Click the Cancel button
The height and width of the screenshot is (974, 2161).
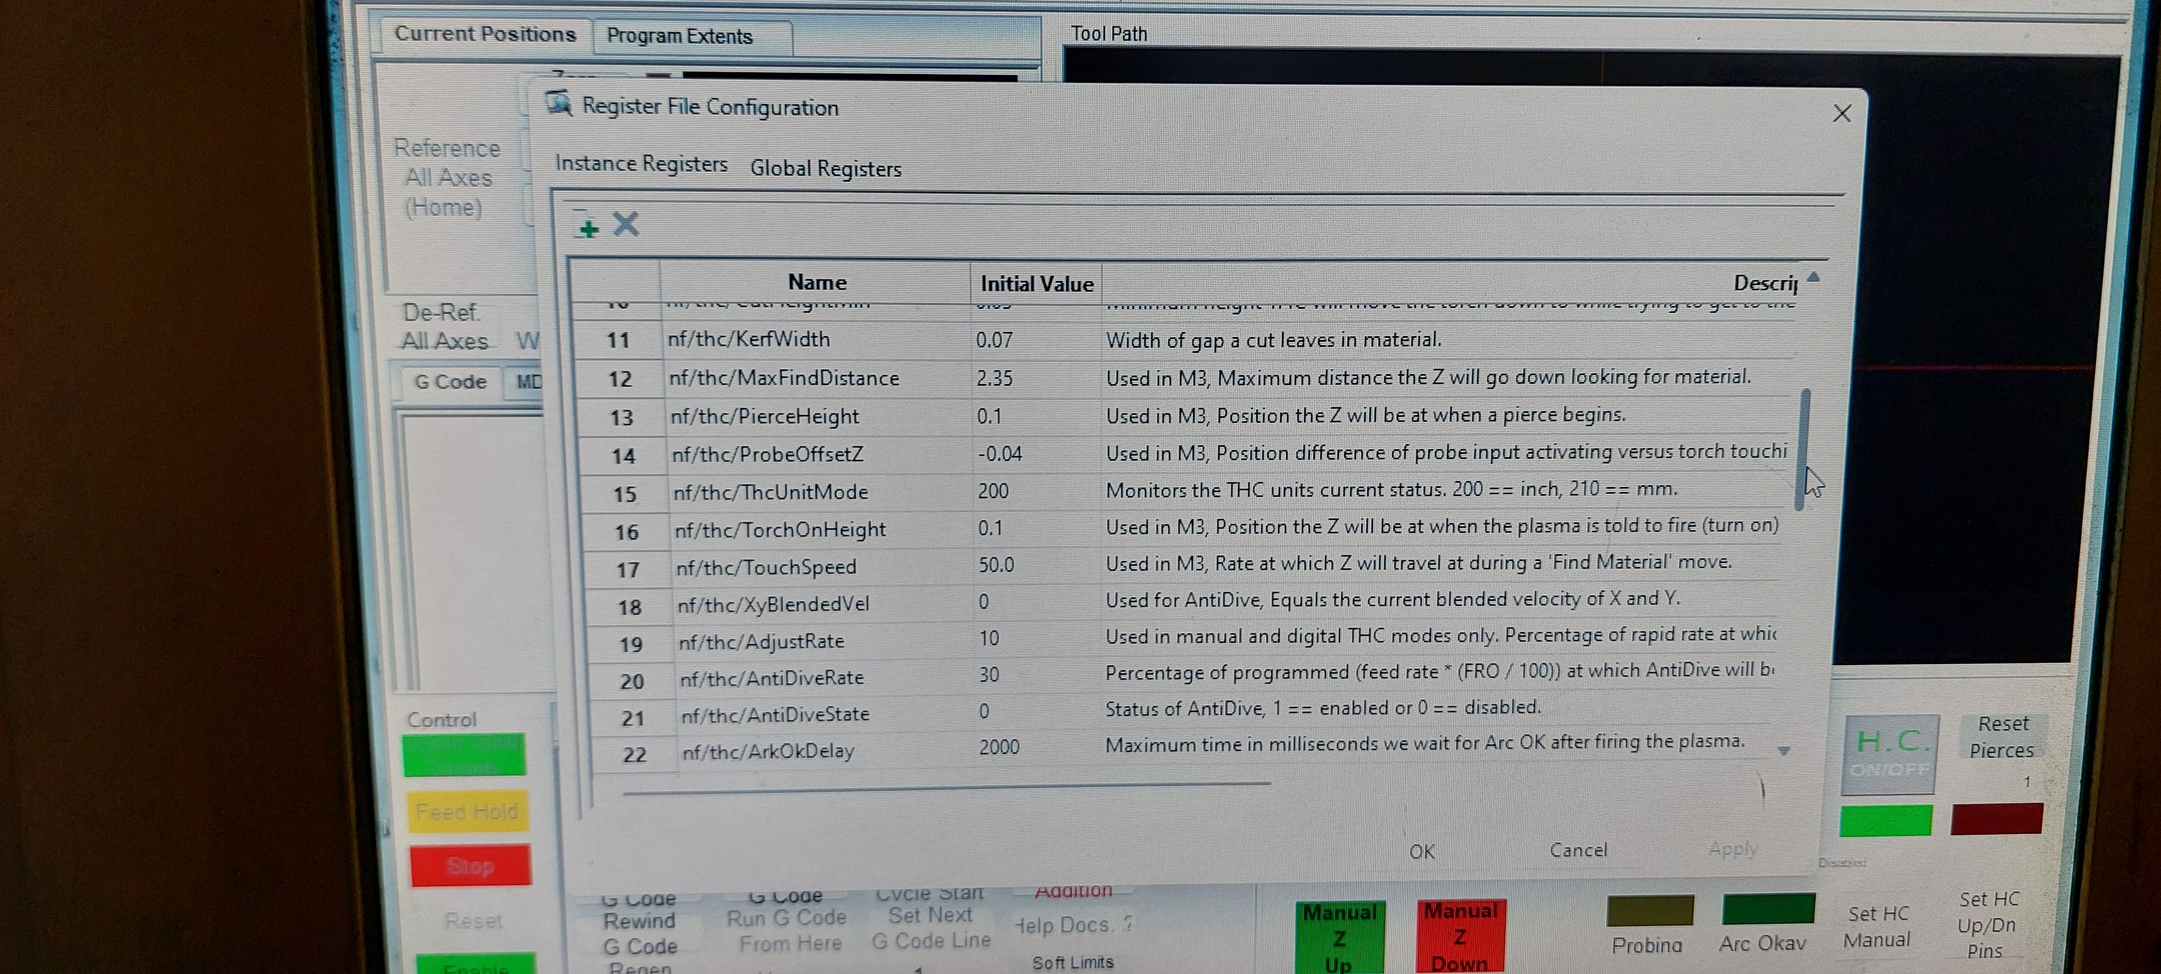click(1578, 850)
